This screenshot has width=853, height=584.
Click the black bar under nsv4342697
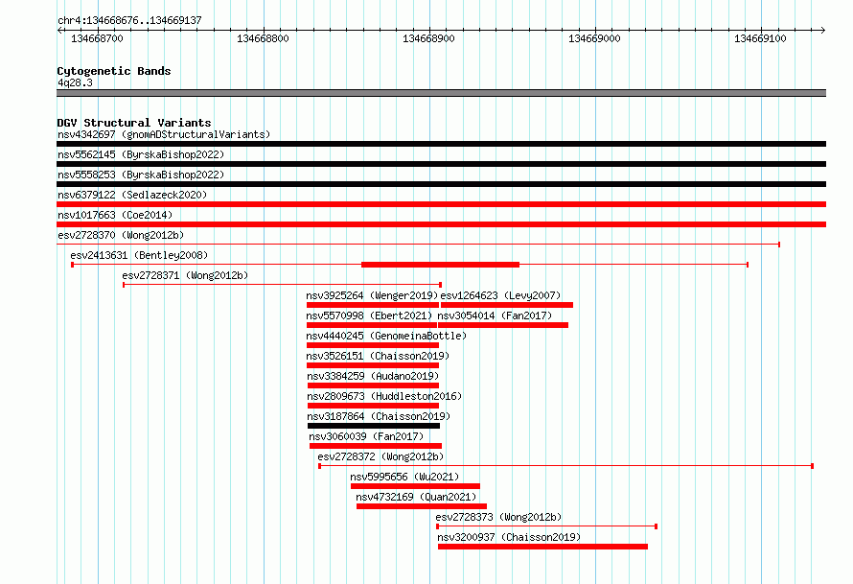[x=441, y=144]
